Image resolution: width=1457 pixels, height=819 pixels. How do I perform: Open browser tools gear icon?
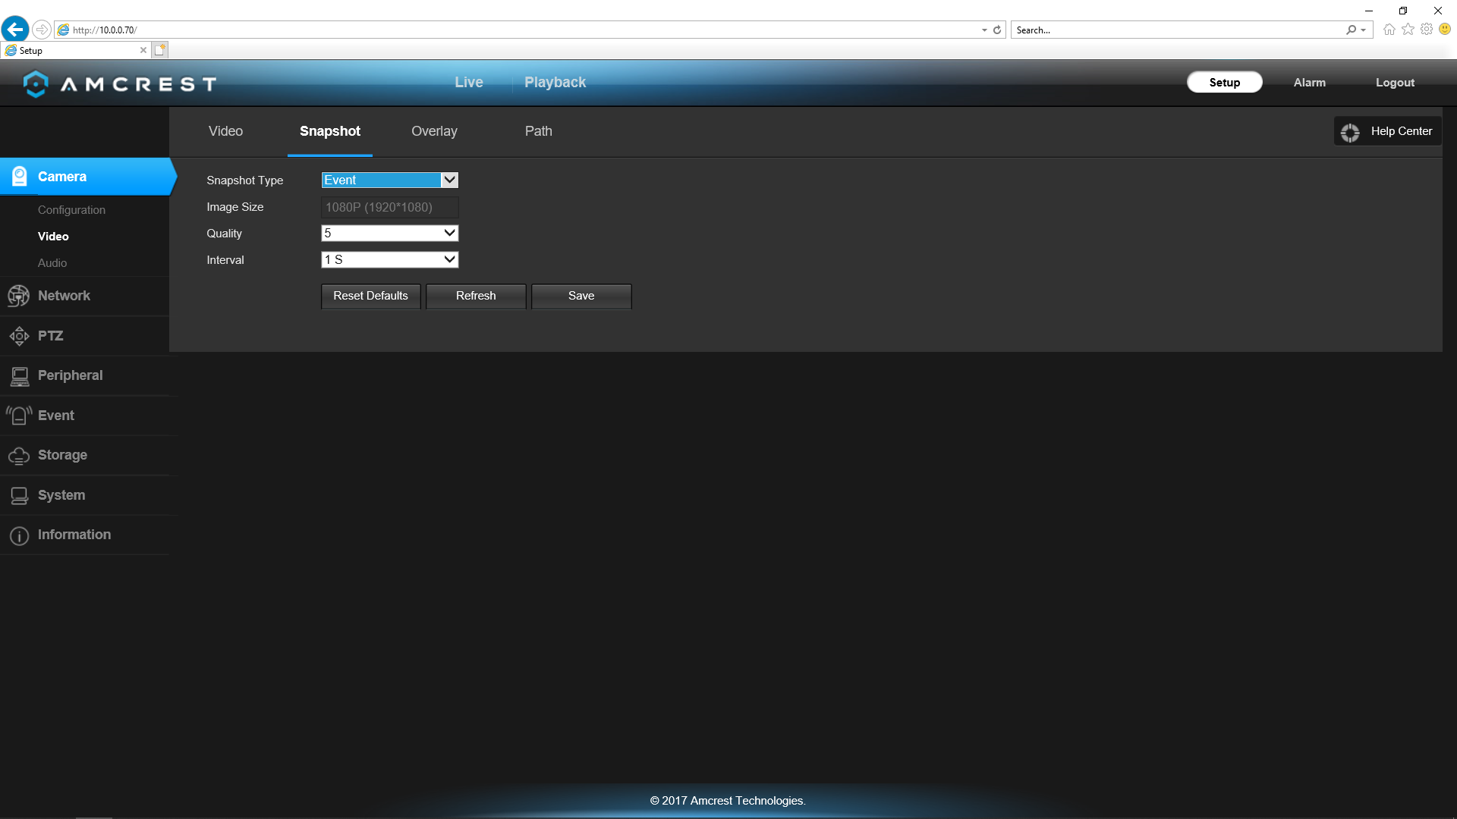(x=1427, y=30)
